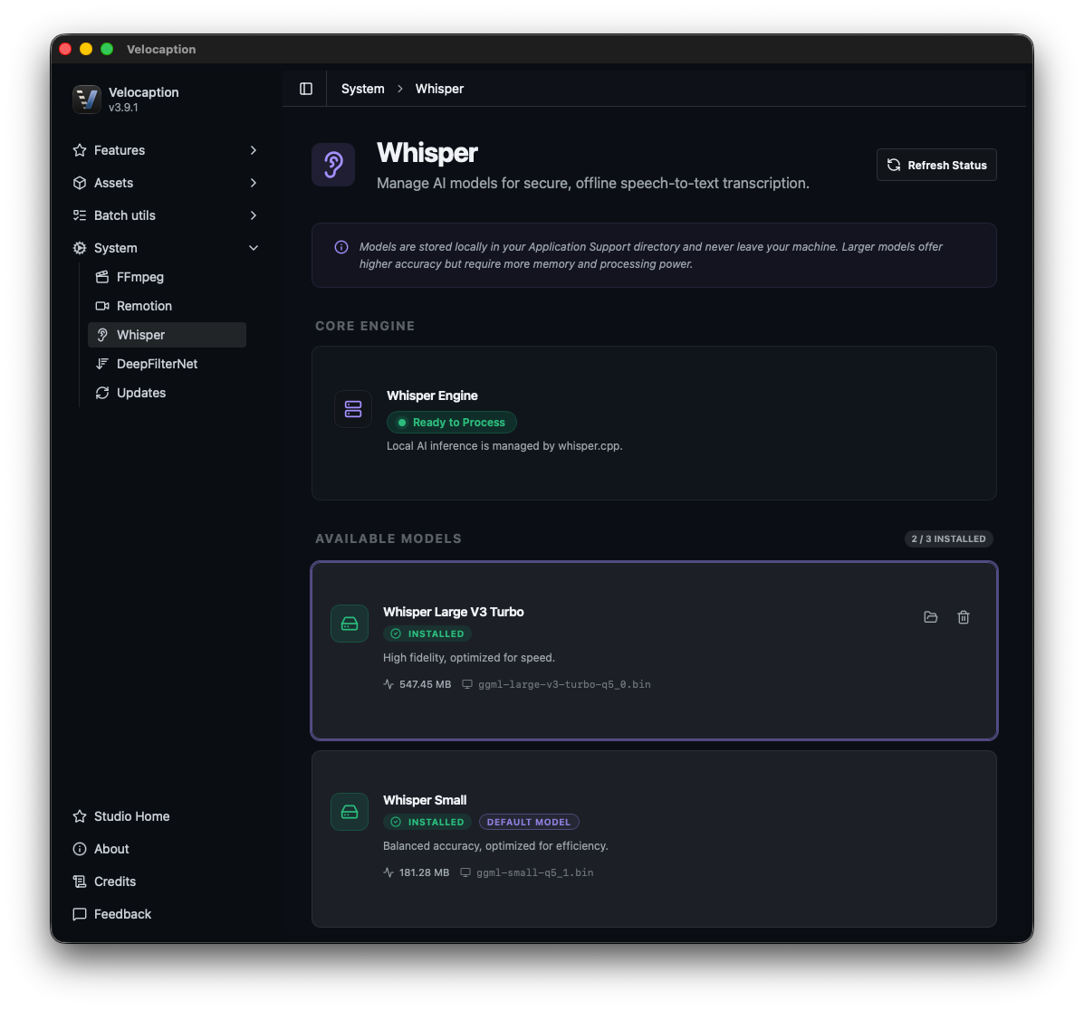The image size is (1084, 1010).
Task: Click the Assets cube icon
Action: click(x=80, y=183)
